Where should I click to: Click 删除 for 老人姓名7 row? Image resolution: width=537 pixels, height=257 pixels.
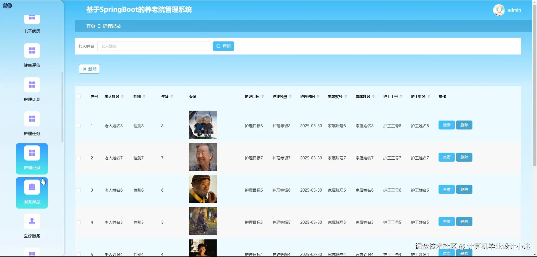click(x=464, y=157)
